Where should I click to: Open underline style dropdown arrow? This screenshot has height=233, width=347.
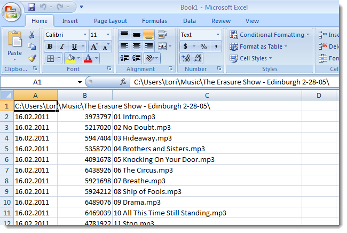83,46
